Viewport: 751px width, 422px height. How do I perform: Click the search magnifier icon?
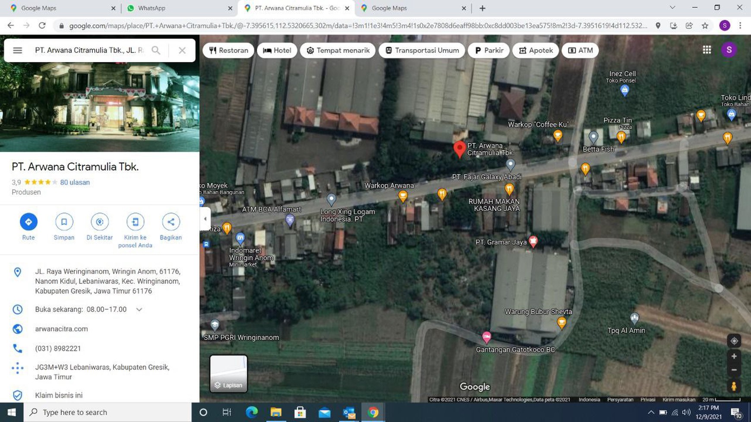156,50
